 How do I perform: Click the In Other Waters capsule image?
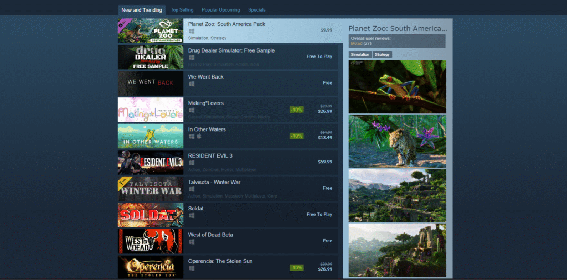(x=151, y=136)
